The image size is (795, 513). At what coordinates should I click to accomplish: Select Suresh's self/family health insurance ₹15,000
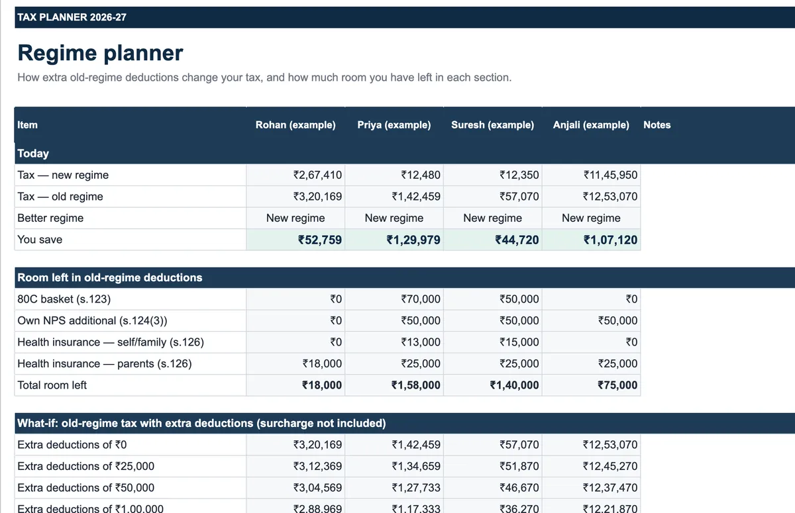(519, 342)
